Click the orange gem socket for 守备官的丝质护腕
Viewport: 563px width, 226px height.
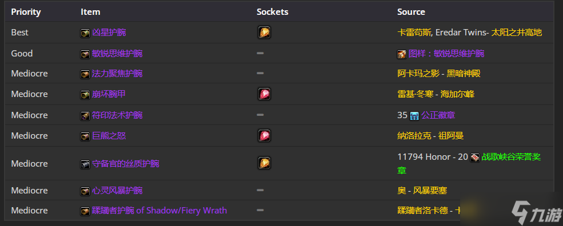[x=264, y=163]
